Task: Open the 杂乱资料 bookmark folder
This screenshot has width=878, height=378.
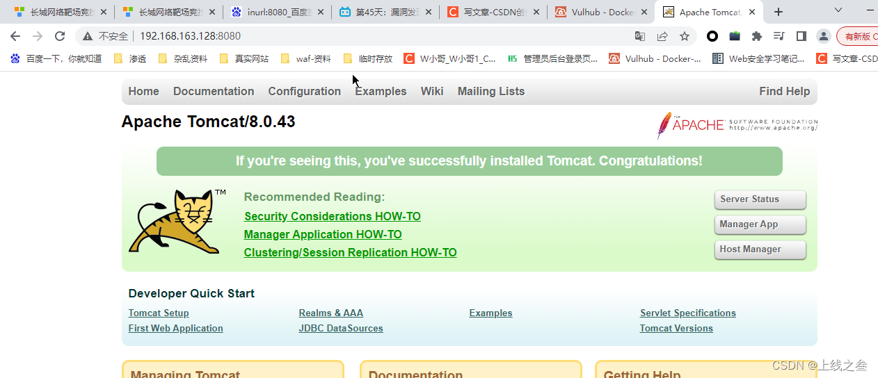Action: point(183,59)
